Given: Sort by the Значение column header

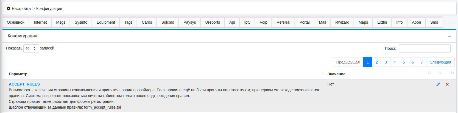Looking at the screenshot, I should click(336, 74).
